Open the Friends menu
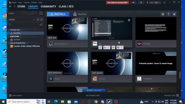Image resolution: width=185 pixels, height=104 pixels. (27, 3)
